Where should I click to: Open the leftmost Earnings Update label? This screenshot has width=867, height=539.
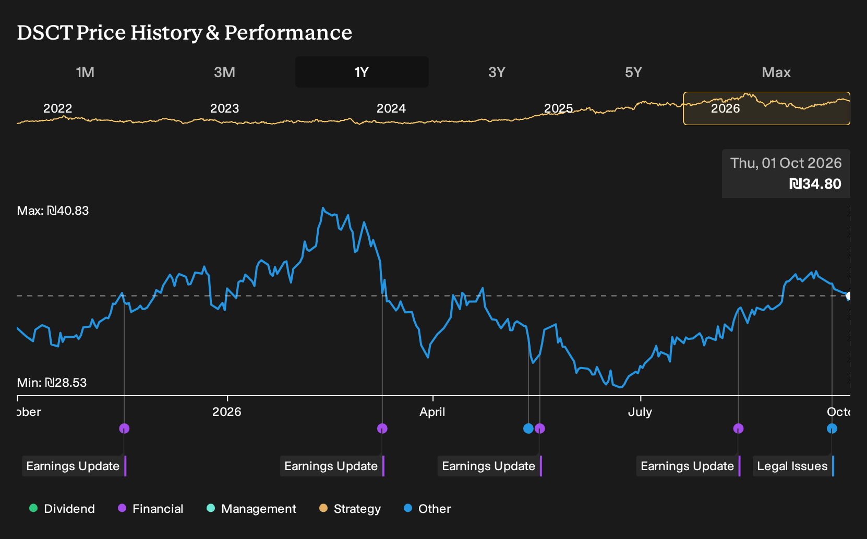point(74,466)
